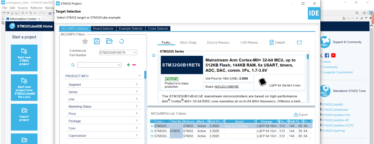Click Start new project from STM32CubeMX file tile
374x144 pixels.
[24, 88]
